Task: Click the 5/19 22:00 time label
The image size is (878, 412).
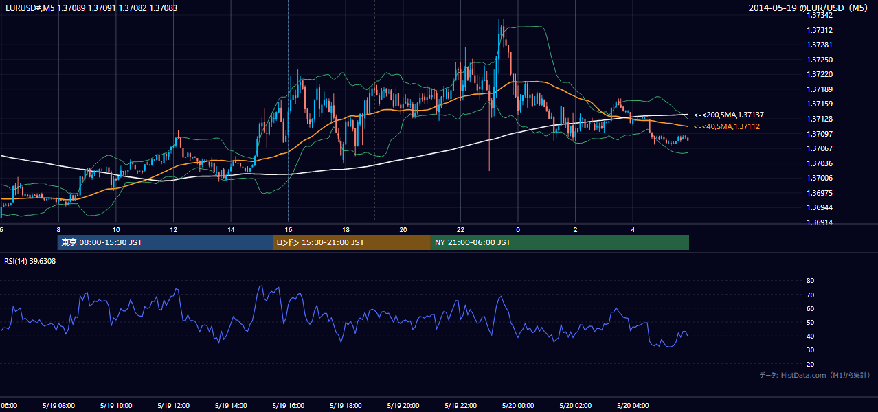Action: (x=460, y=405)
